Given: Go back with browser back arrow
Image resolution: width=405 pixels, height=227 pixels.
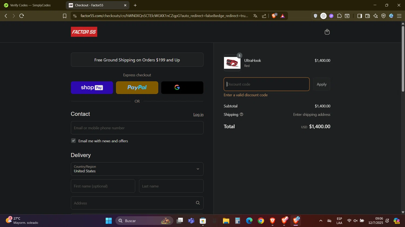Looking at the screenshot, I should 6,16.
